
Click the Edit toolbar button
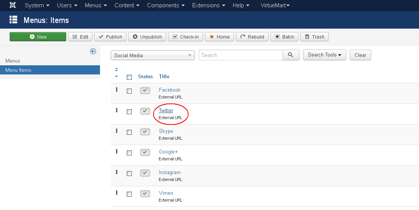[80, 37]
